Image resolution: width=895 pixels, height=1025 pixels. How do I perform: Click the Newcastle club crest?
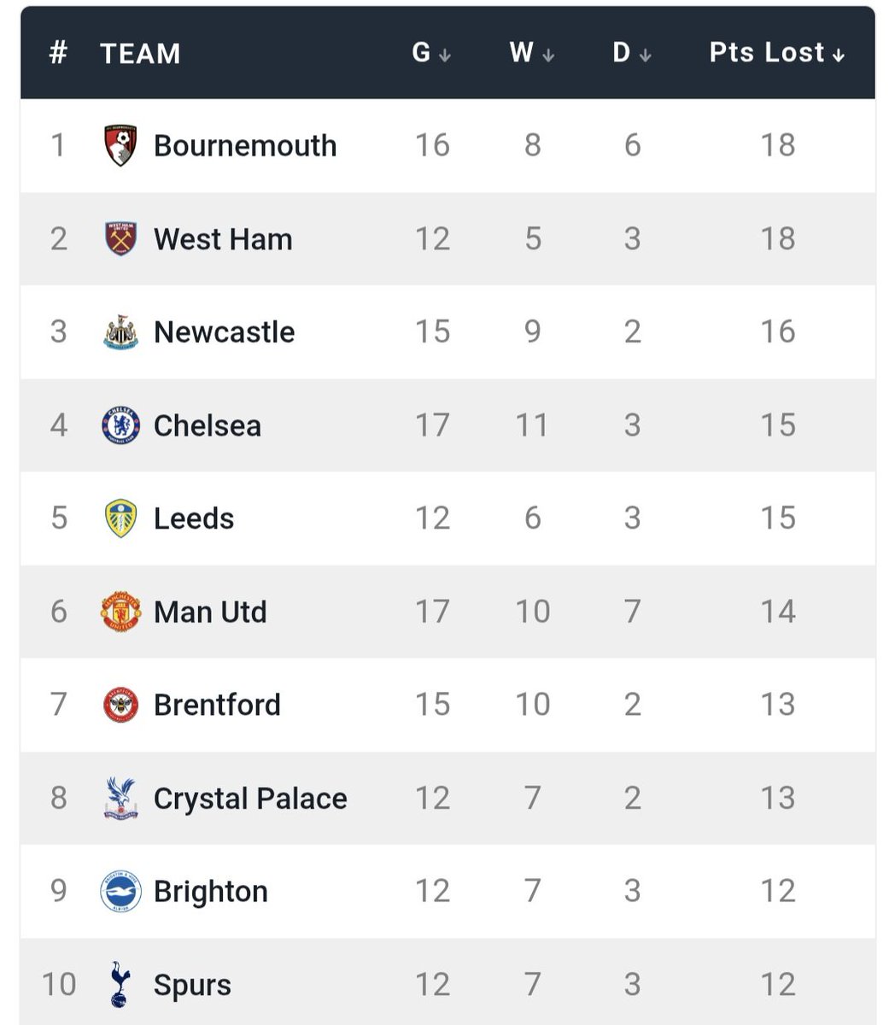click(x=120, y=332)
